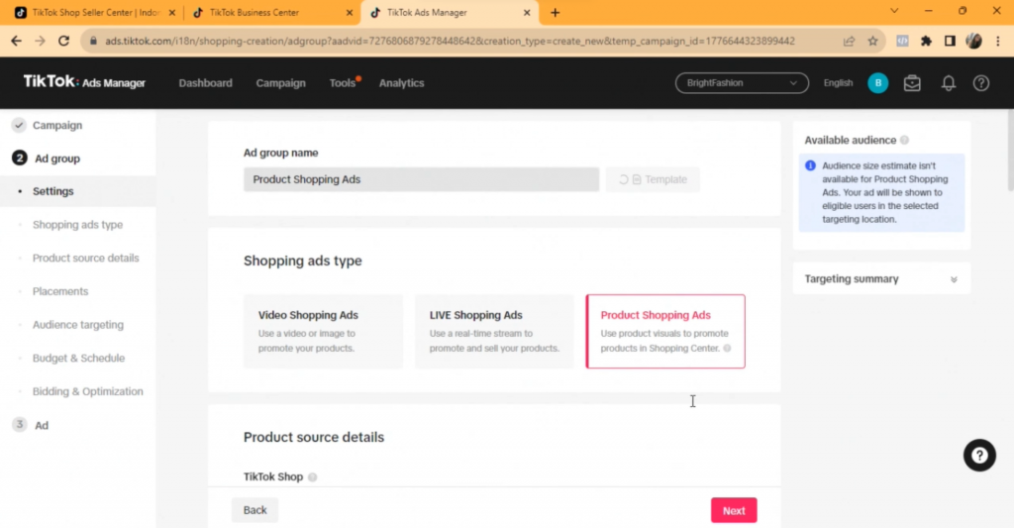This screenshot has height=528, width=1014.
Task: Click the Next button
Action: click(734, 510)
